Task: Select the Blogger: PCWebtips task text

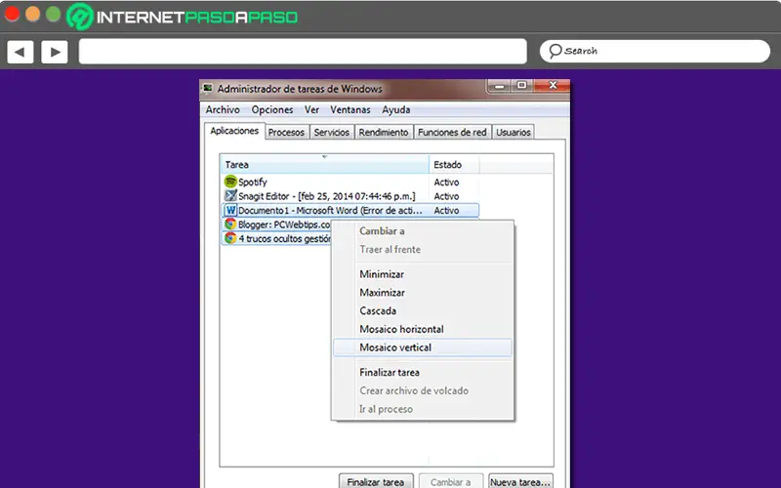Action: click(284, 224)
